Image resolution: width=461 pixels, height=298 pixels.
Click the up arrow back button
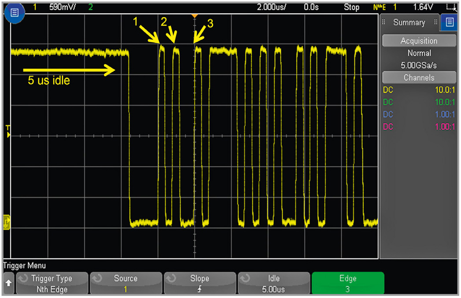point(7,284)
